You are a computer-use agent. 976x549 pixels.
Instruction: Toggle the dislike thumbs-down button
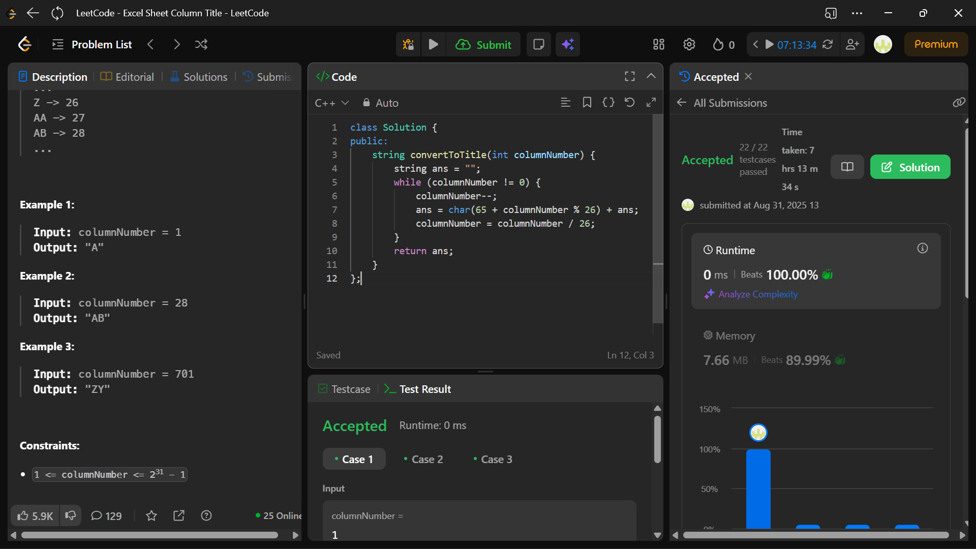(71, 516)
